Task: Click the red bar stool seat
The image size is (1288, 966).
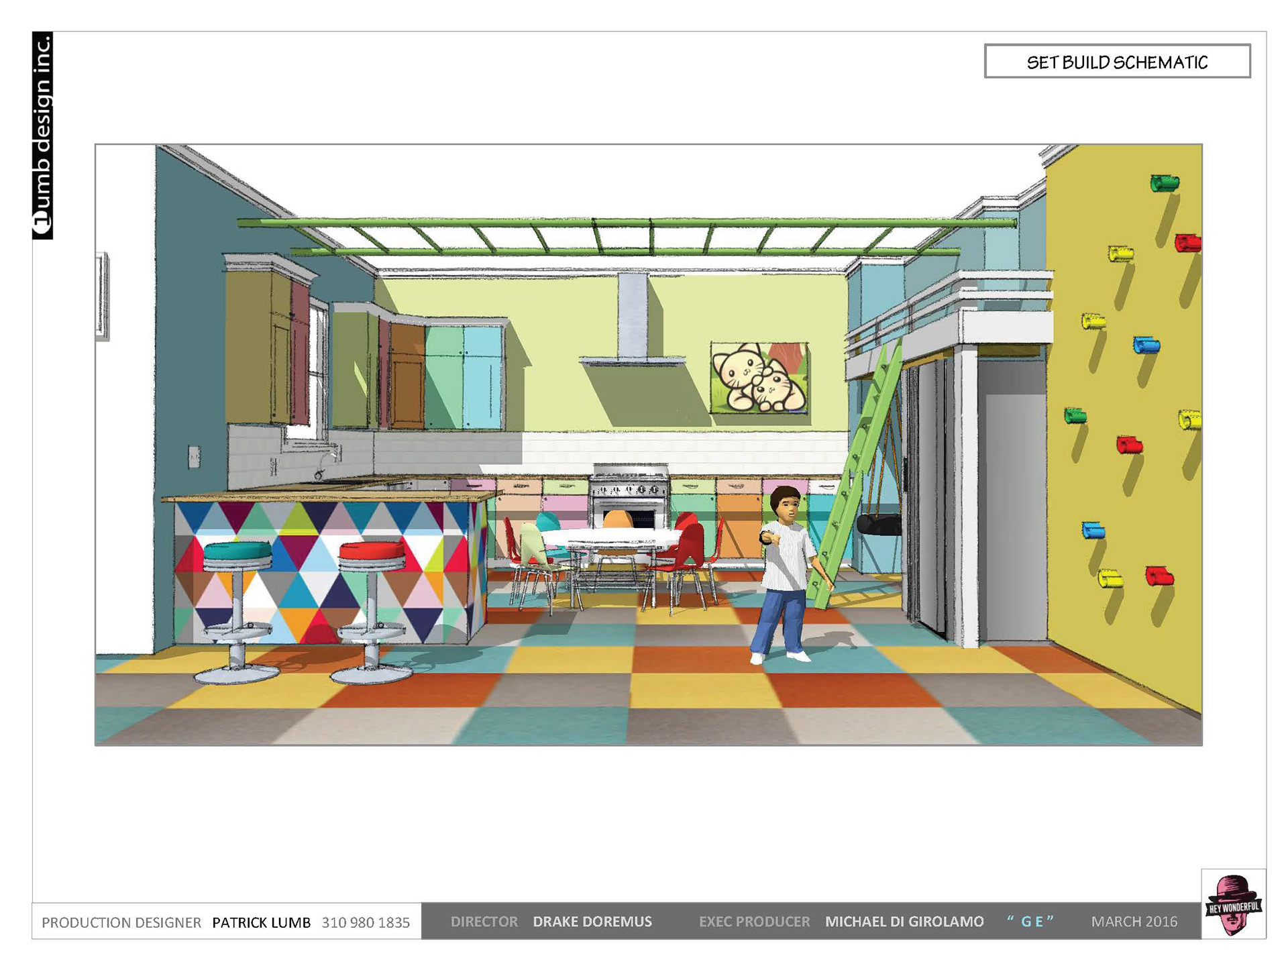Action: 372,551
